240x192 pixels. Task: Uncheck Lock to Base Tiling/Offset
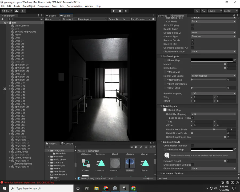(x=192, y=118)
